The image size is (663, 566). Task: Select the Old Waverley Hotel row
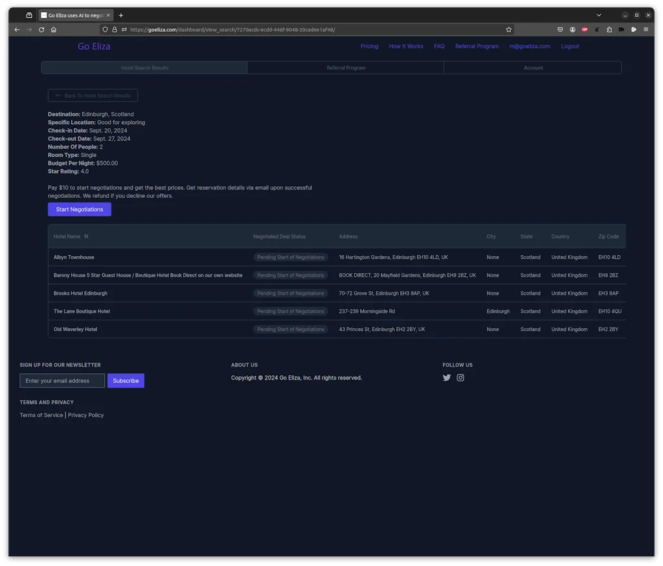[75, 329]
